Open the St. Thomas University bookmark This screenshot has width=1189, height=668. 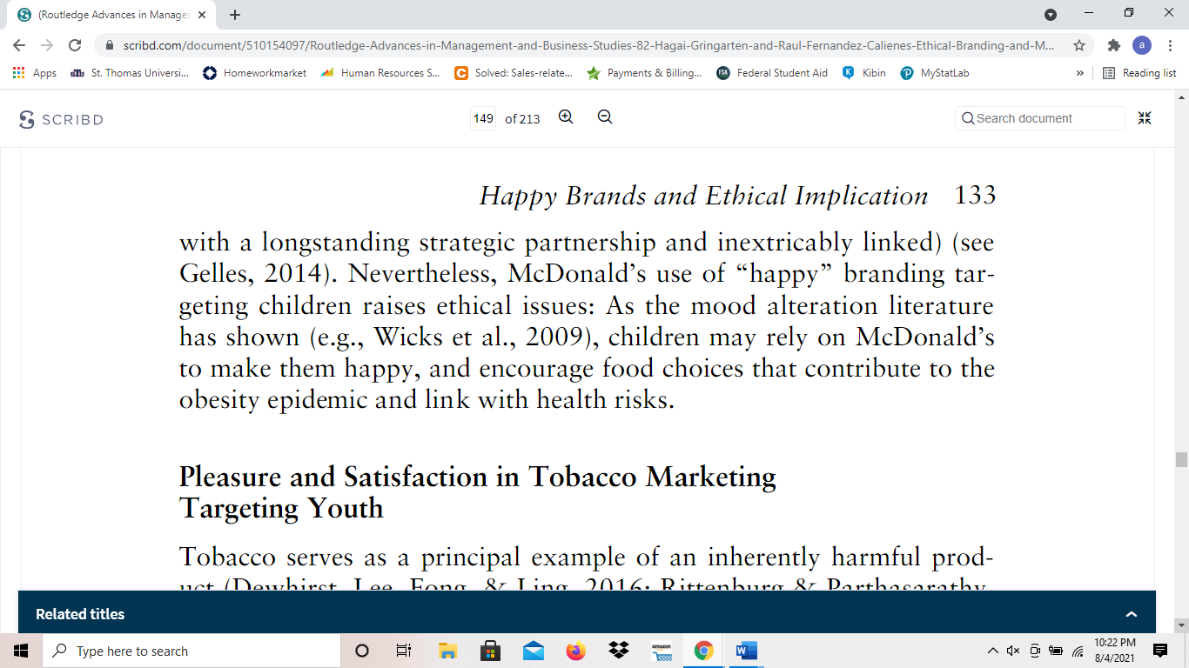(x=129, y=73)
